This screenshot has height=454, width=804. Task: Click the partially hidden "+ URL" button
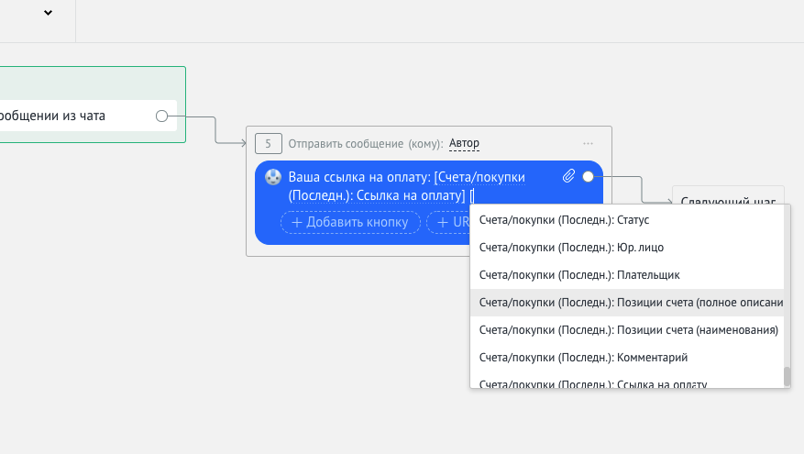pos(448,222)
